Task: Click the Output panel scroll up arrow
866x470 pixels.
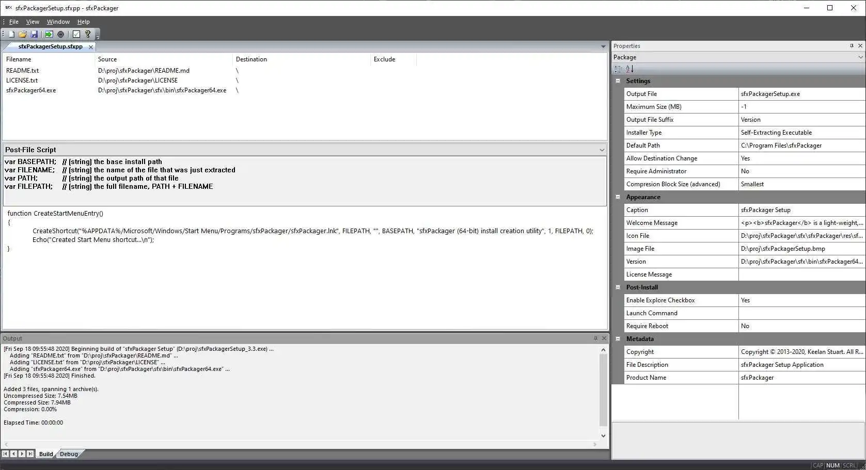Action: pyautogui.click(x=603, y=350)
